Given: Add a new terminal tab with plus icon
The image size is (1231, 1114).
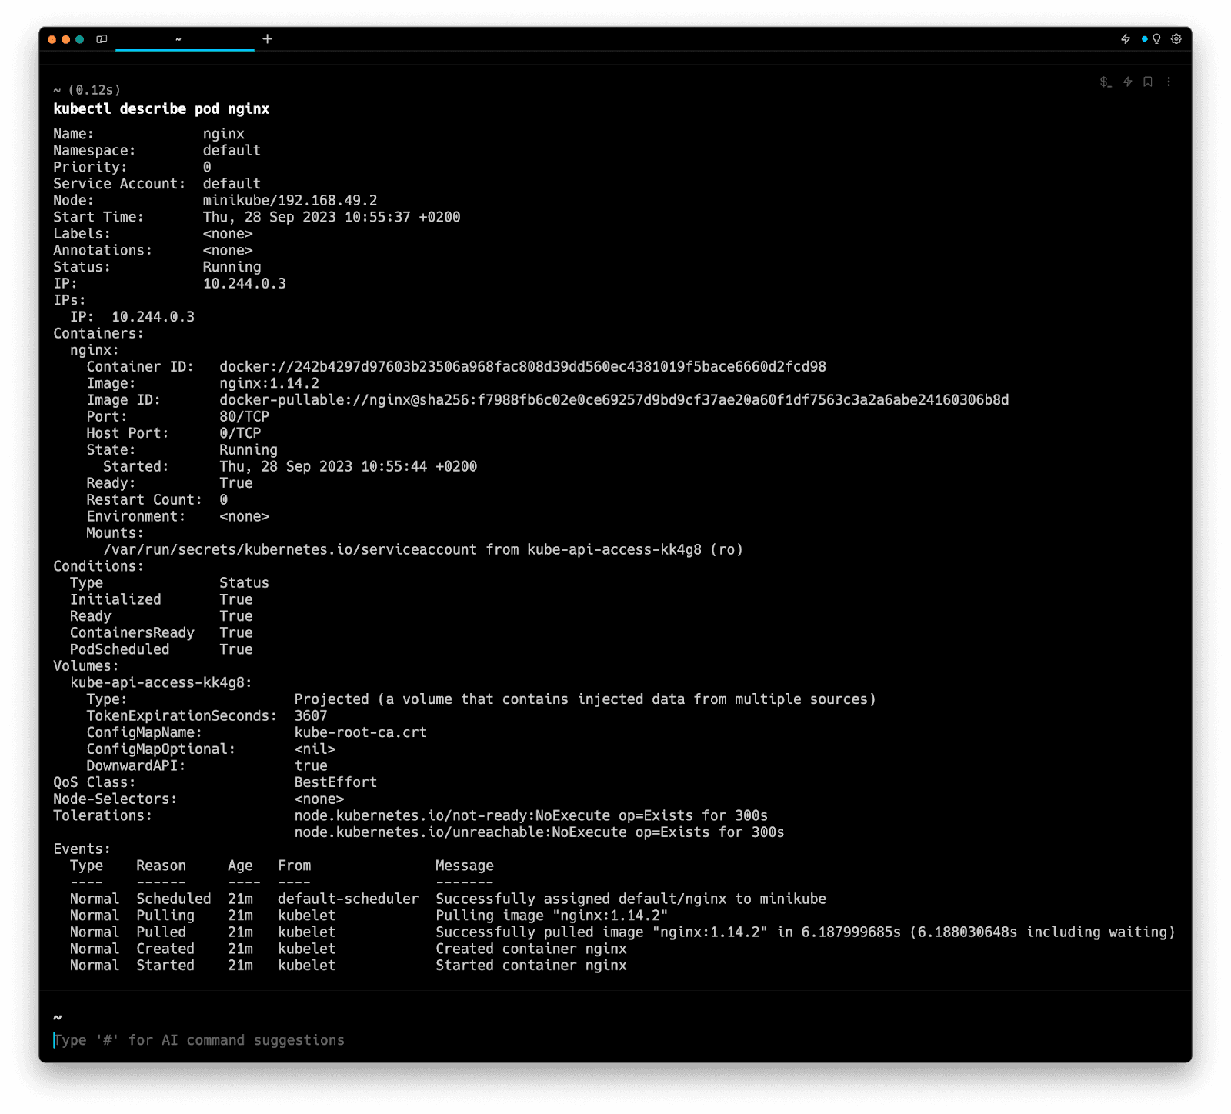Looking at the screenshot, I should pyautogui.click(x=267, y=39).
